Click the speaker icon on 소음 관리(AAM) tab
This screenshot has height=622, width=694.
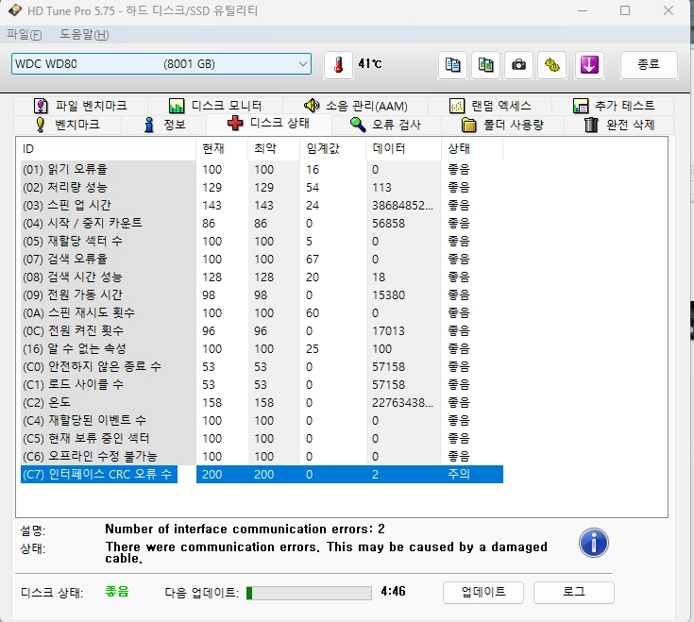click(x=312, y=106)
